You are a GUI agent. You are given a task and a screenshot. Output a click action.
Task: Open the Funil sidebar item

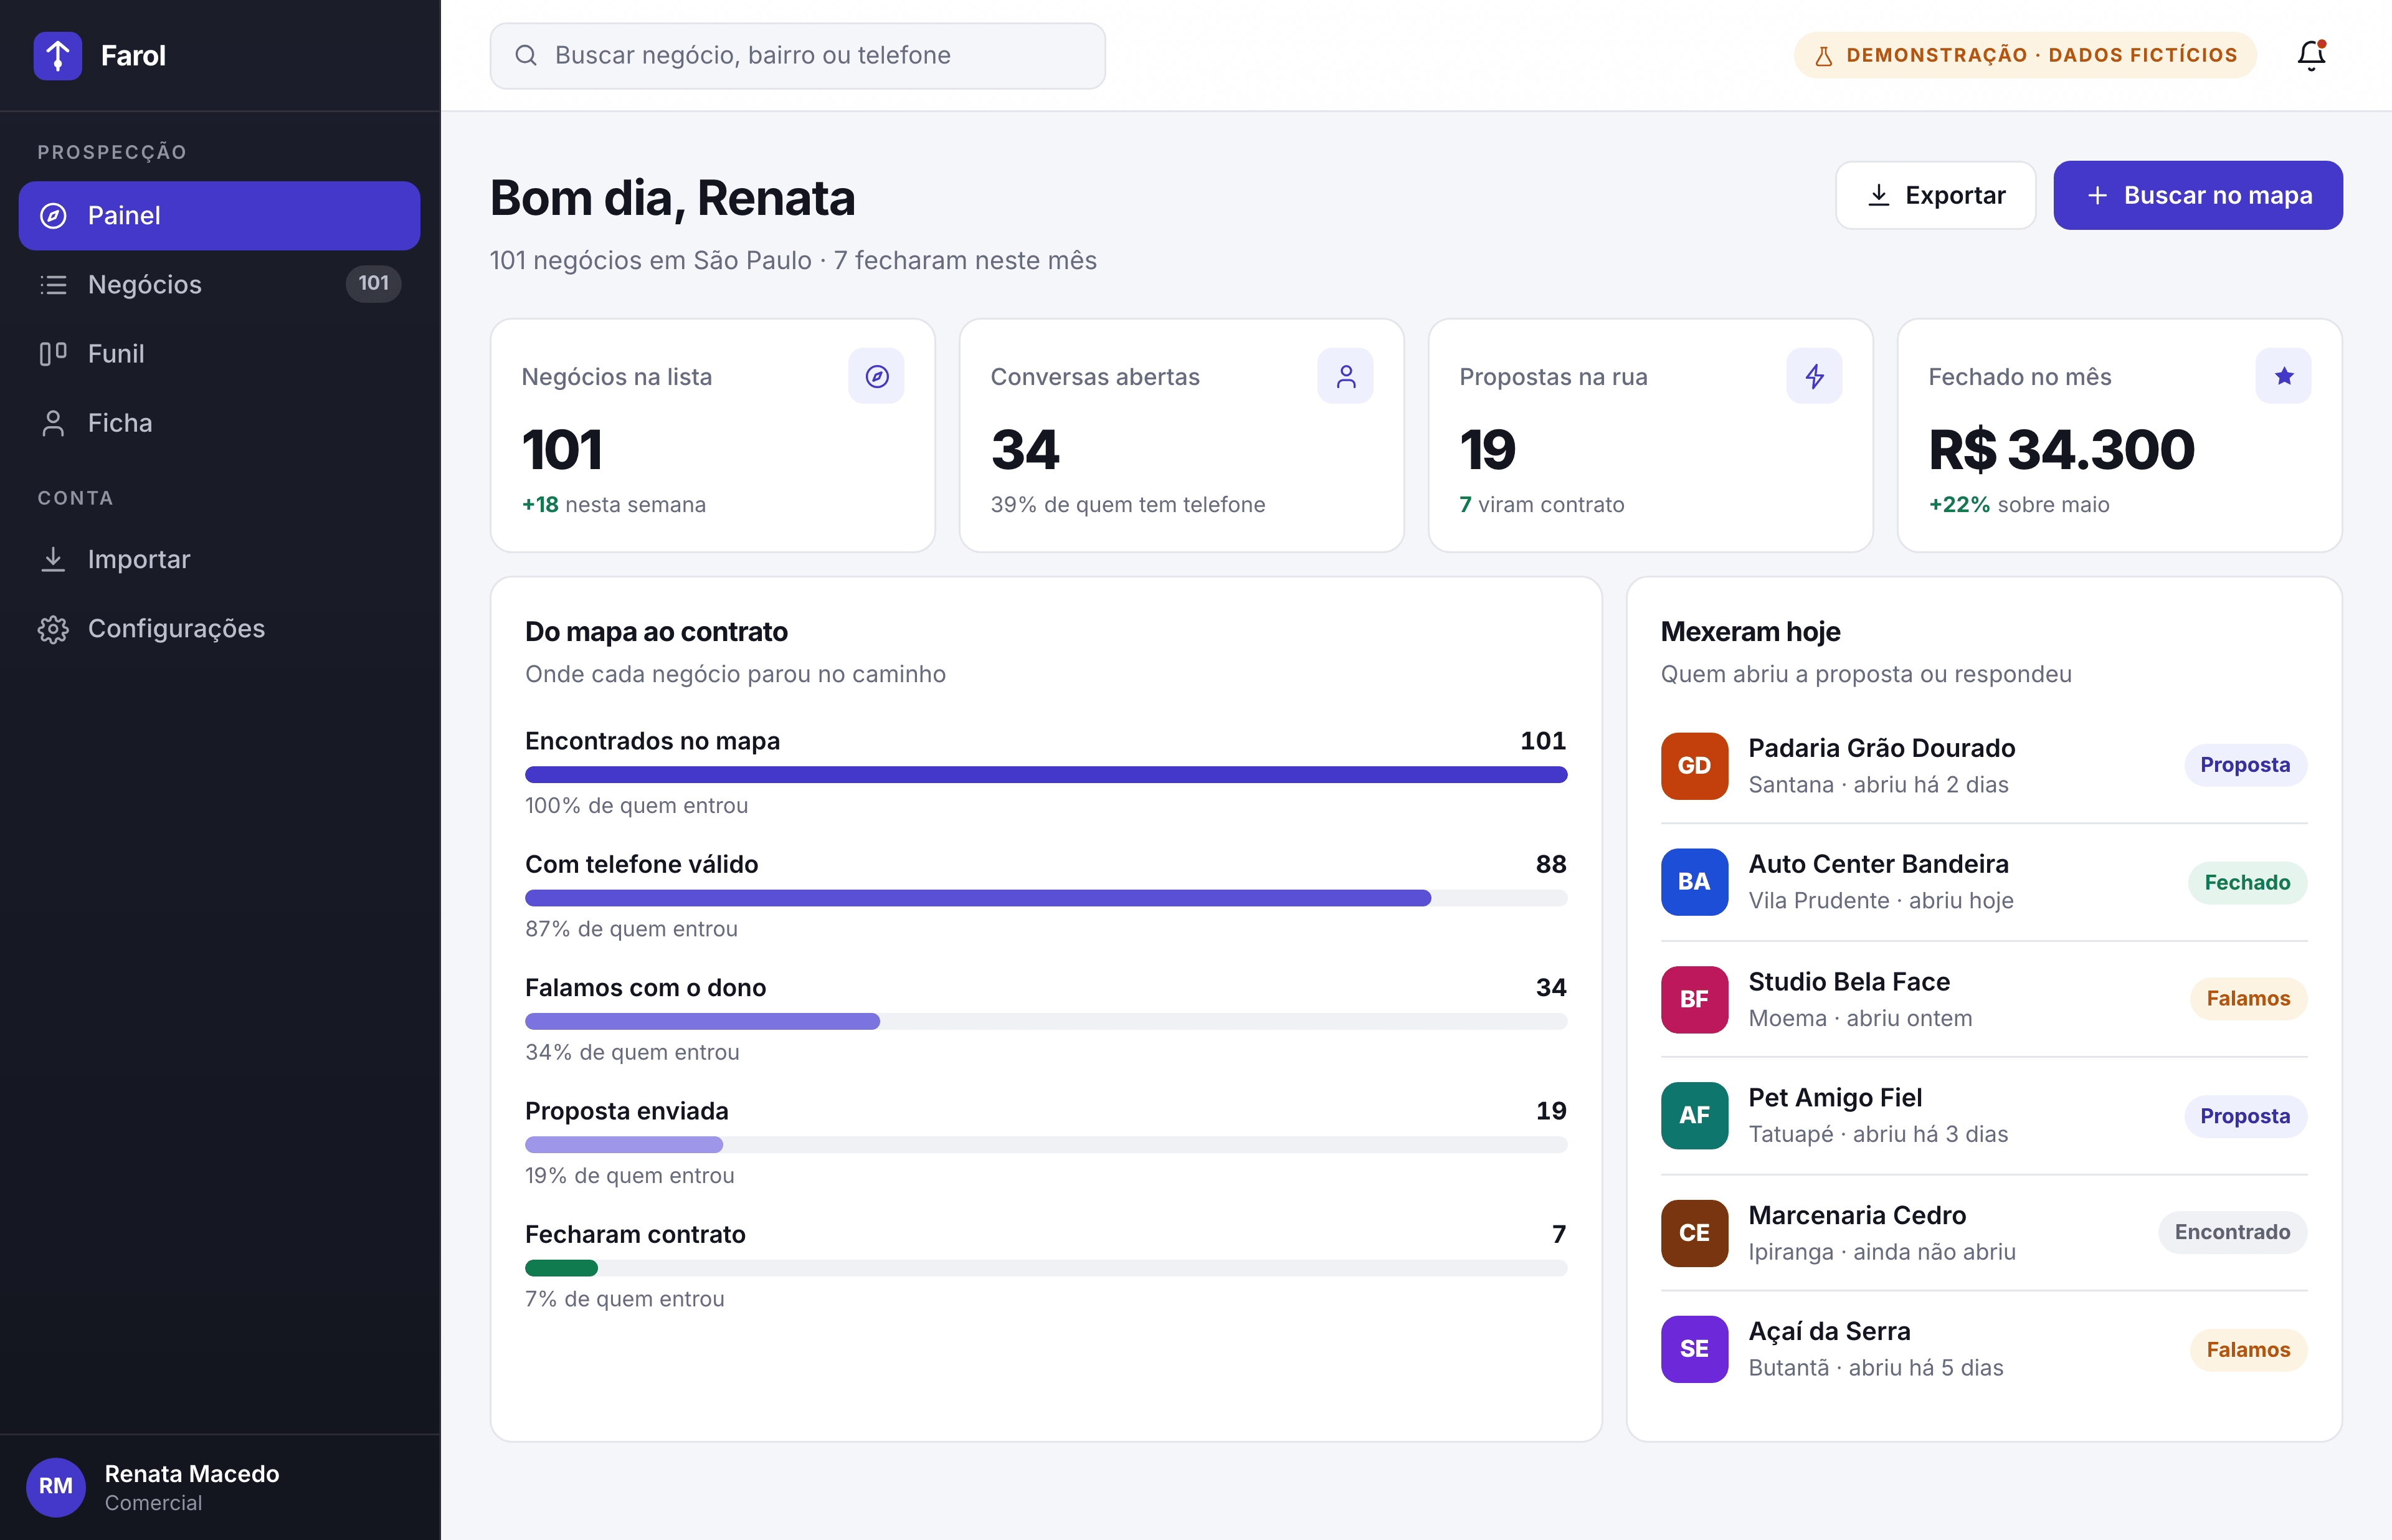click(x=219, y=354)
